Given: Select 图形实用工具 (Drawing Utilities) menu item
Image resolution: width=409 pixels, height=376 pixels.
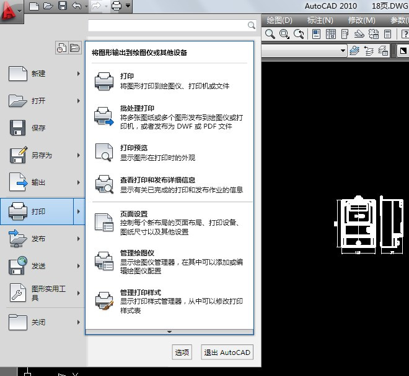Looking at the screenshot, I should [43, 293].
